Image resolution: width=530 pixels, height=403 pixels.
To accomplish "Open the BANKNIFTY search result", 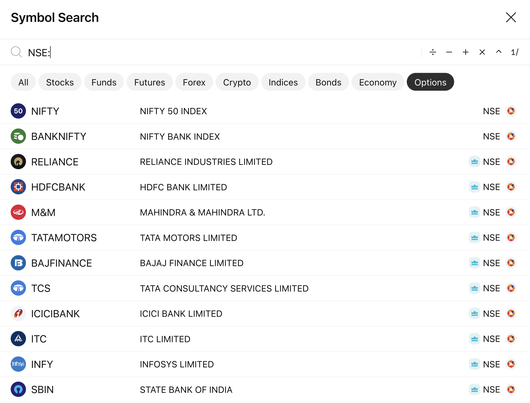I will tap(59, 136).
